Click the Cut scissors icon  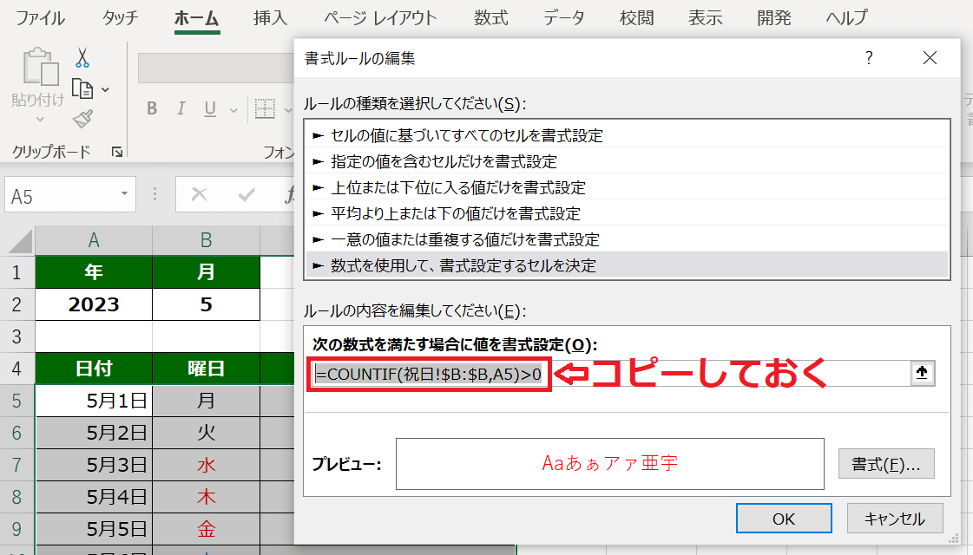(x=82, y=58)
